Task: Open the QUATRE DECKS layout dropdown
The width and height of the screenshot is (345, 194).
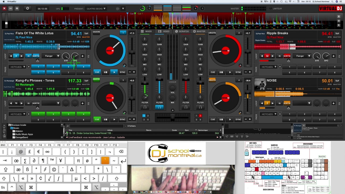Action: pyautogui.click(x=96, y=9)
